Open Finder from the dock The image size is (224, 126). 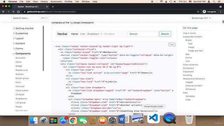tap(34, 120)
